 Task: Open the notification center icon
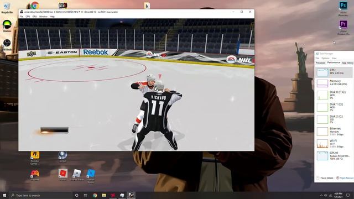pyautogui.click(x=348, y=195)
